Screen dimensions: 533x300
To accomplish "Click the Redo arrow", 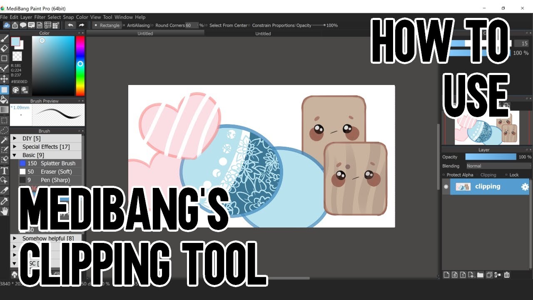I will [x=82, y=25].
